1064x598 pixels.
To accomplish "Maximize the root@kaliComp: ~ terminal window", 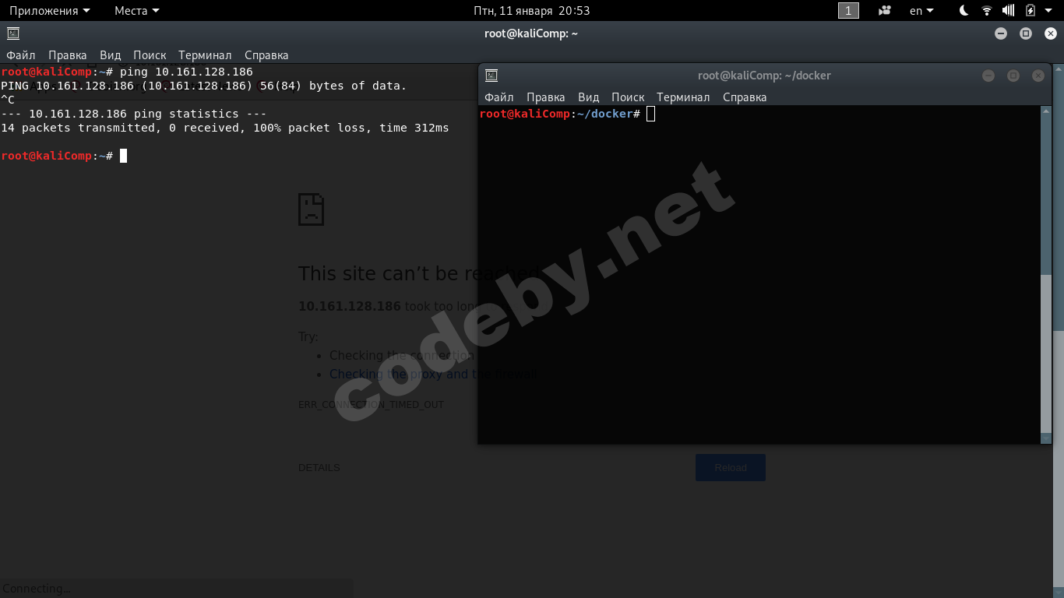I will tap(1026, 33).
